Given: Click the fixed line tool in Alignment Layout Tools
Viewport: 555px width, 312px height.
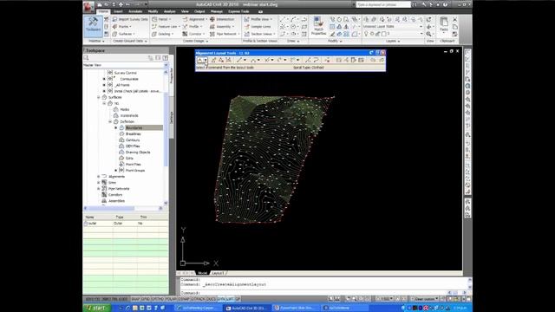Looking at the screenshot, I should click(x=239, y=60).
